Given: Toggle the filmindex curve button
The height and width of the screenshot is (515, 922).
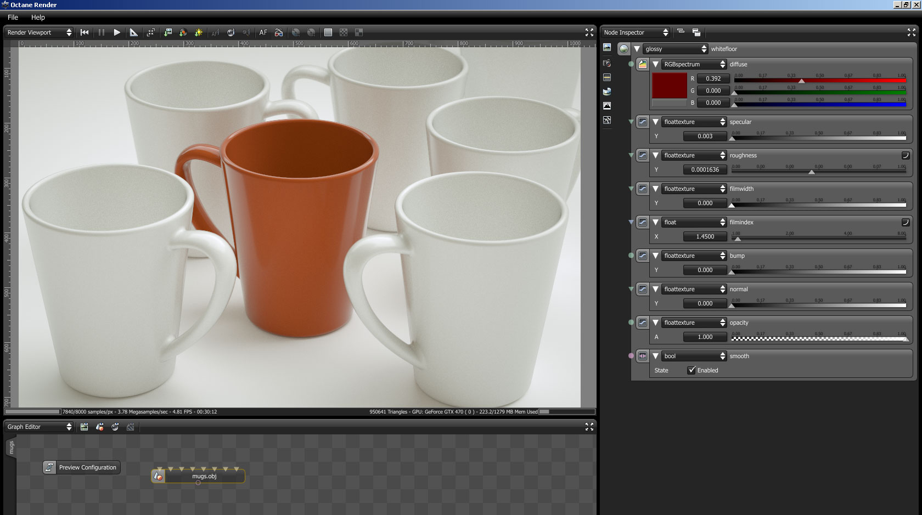Looking at the screenshot, I should point(906,222).
